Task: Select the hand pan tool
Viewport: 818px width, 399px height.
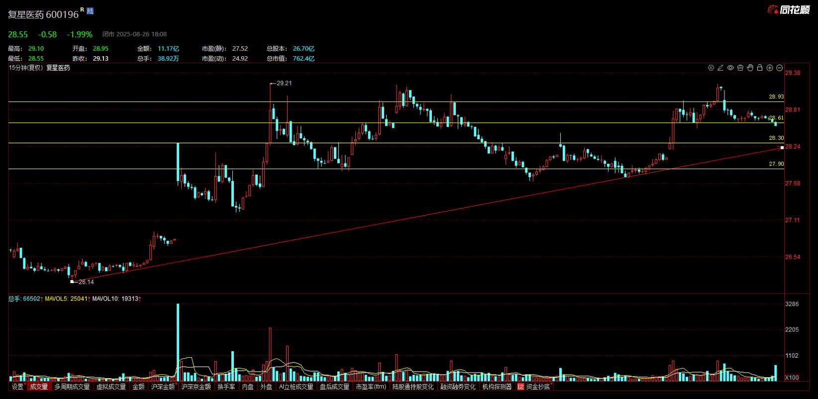Action: point(750,68)
